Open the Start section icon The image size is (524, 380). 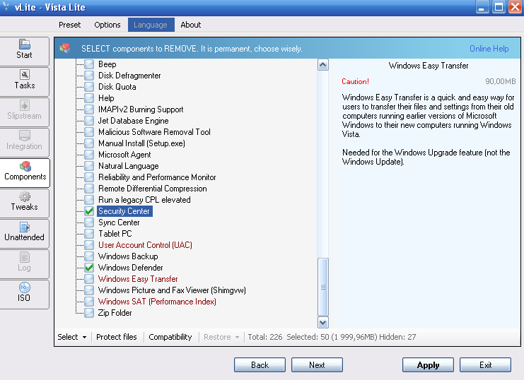click(x=24, y=44)
